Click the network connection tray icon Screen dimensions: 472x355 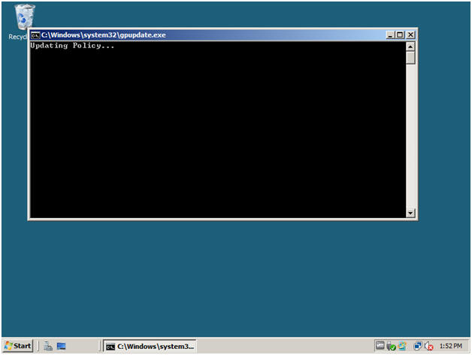tap(418, 346)
